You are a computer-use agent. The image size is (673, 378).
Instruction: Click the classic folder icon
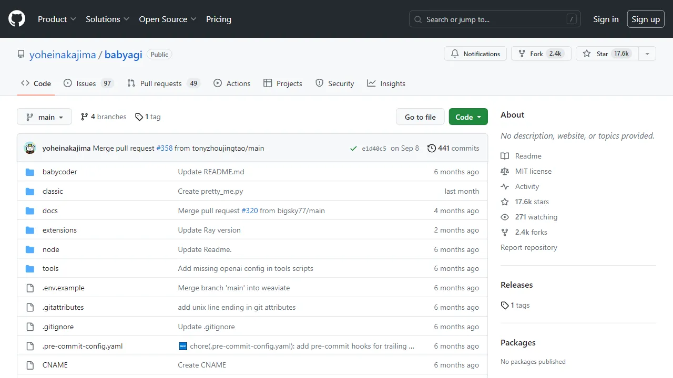30,191
